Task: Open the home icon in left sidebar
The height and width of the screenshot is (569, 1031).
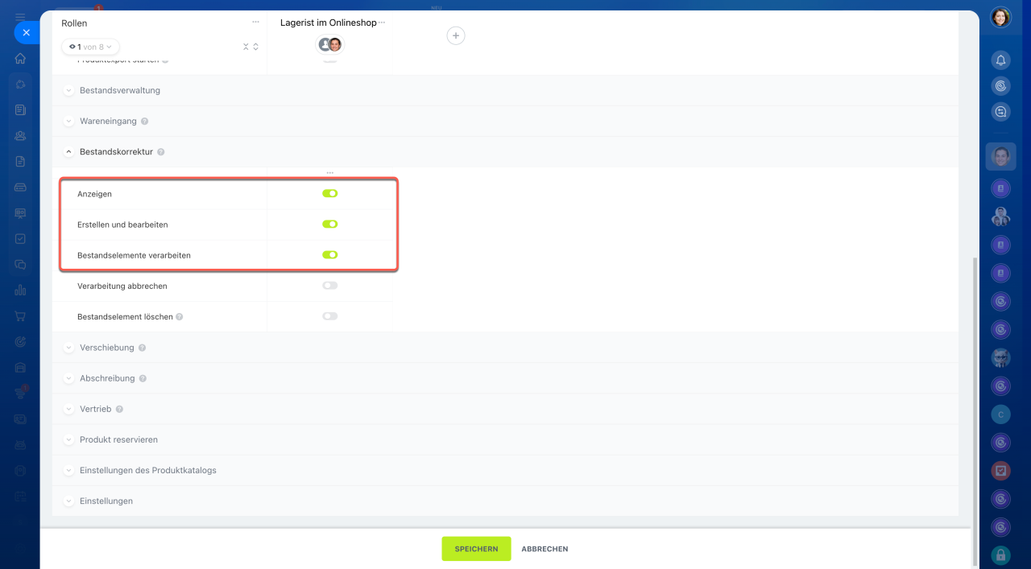Action: pyautogui.click(x=20, y=58)
